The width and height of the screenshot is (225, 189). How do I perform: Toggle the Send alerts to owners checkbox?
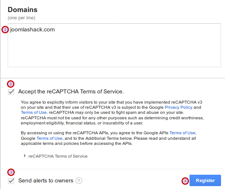[11, 181]
